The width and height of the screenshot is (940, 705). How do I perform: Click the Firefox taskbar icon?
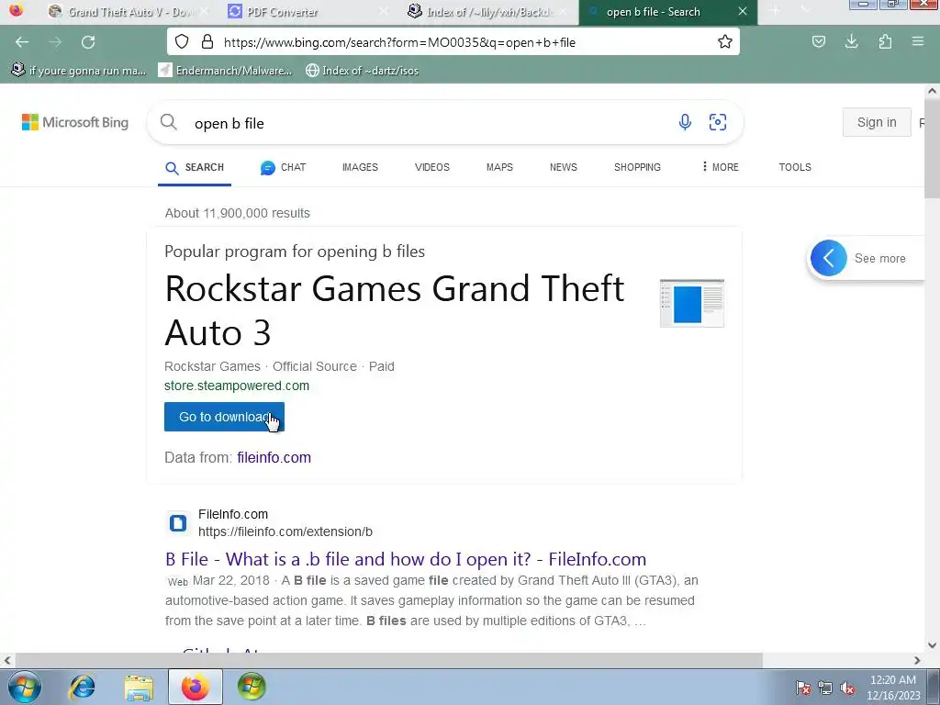(196, 687)
